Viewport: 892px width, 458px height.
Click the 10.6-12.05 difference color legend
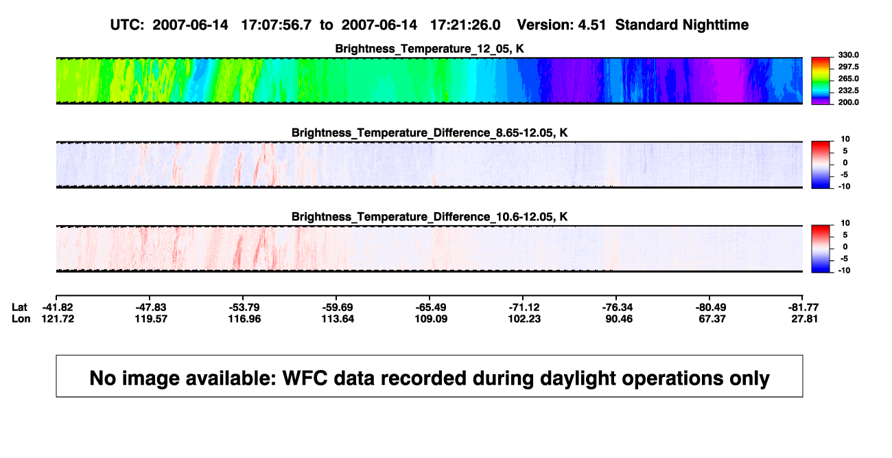[822, 249]
